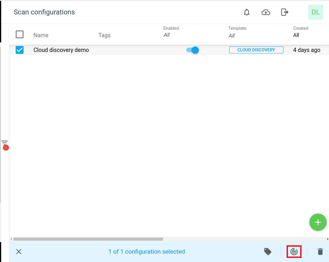
Task: Disable the Cloud discovery demo enabled switch
Action: pos(192,50)
